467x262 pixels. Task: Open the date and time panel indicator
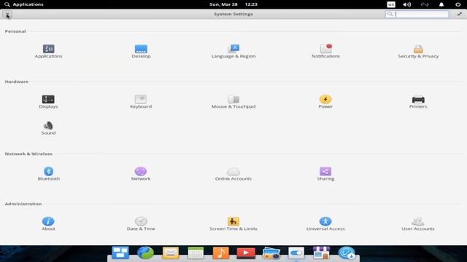pyautogui.click(x=233, y=4)
